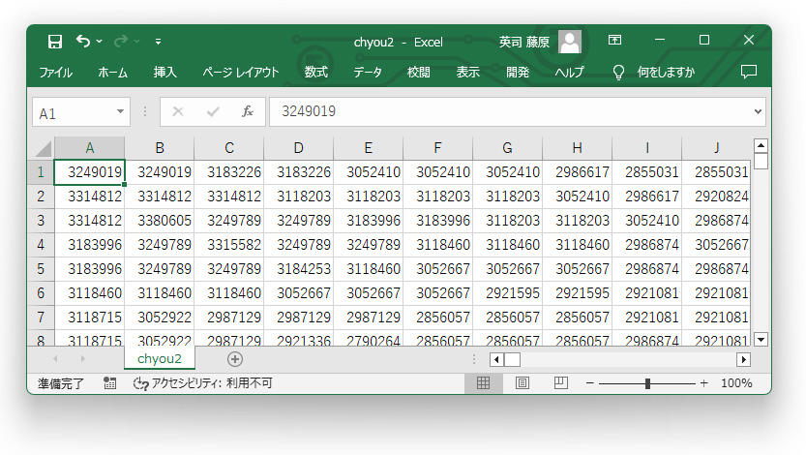Select cell C4 with 3315582
Viewport: 806px width, 455px height.
click(x=229, y=245)
